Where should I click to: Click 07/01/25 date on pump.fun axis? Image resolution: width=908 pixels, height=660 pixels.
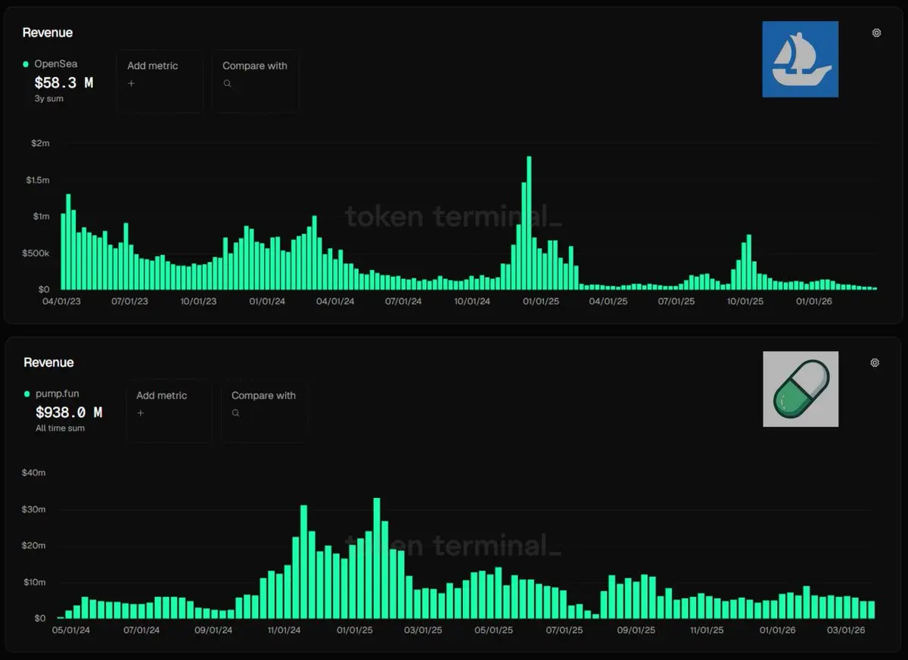(564, 630)
